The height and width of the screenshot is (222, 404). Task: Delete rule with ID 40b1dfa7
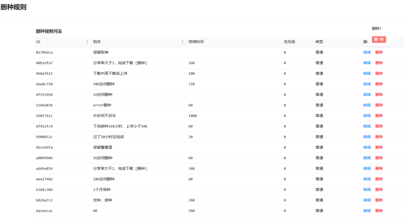pyautogui.click(x=379, y=63)
